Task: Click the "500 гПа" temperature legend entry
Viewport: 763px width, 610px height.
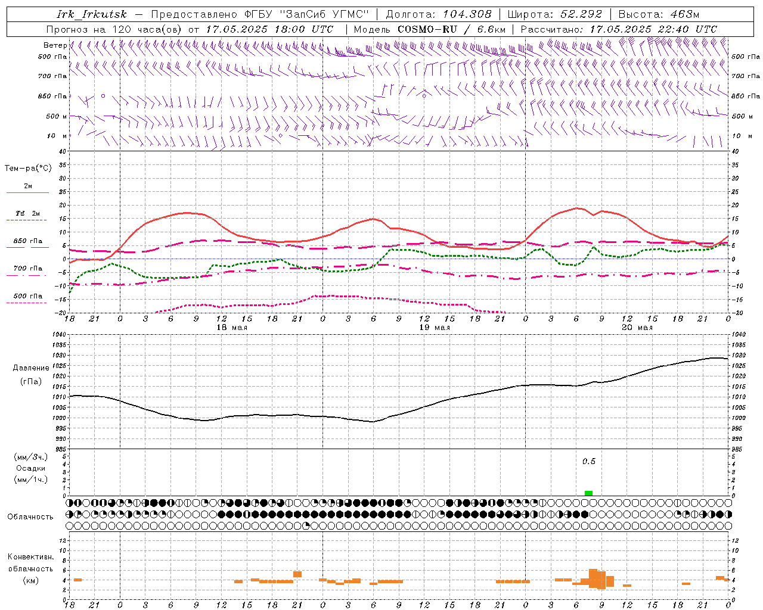Action: [28, 296]
